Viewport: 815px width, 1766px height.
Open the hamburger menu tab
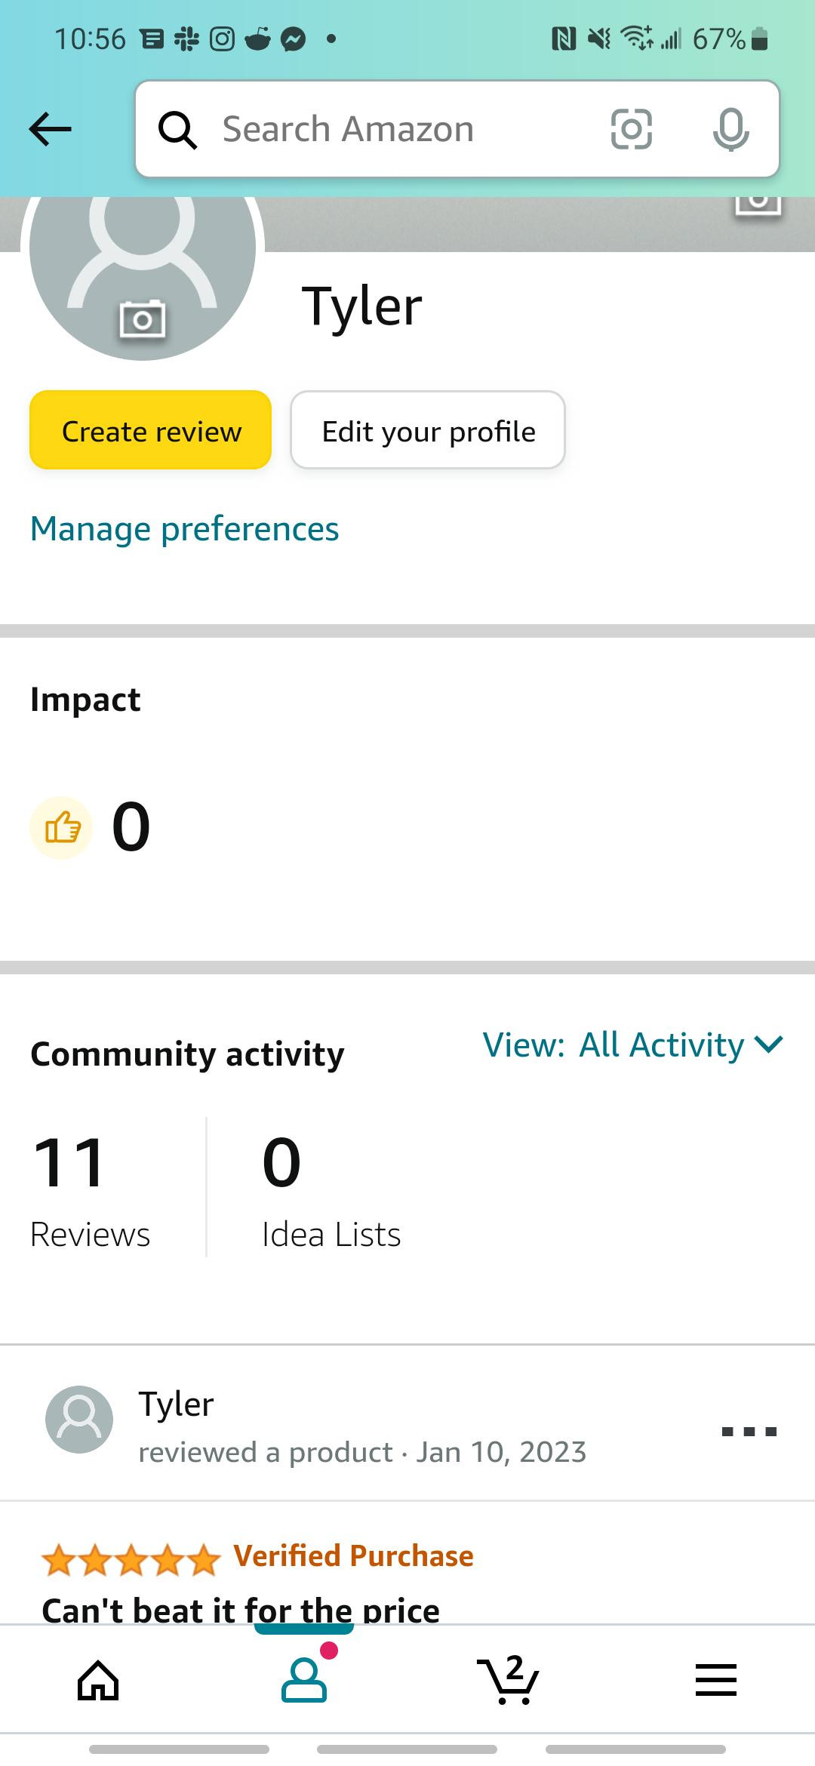point(715,1680)
